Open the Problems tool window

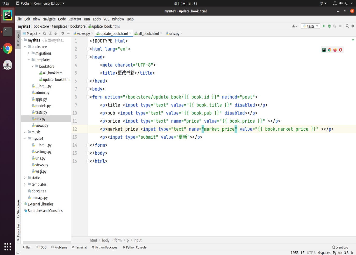click(59, 247)
